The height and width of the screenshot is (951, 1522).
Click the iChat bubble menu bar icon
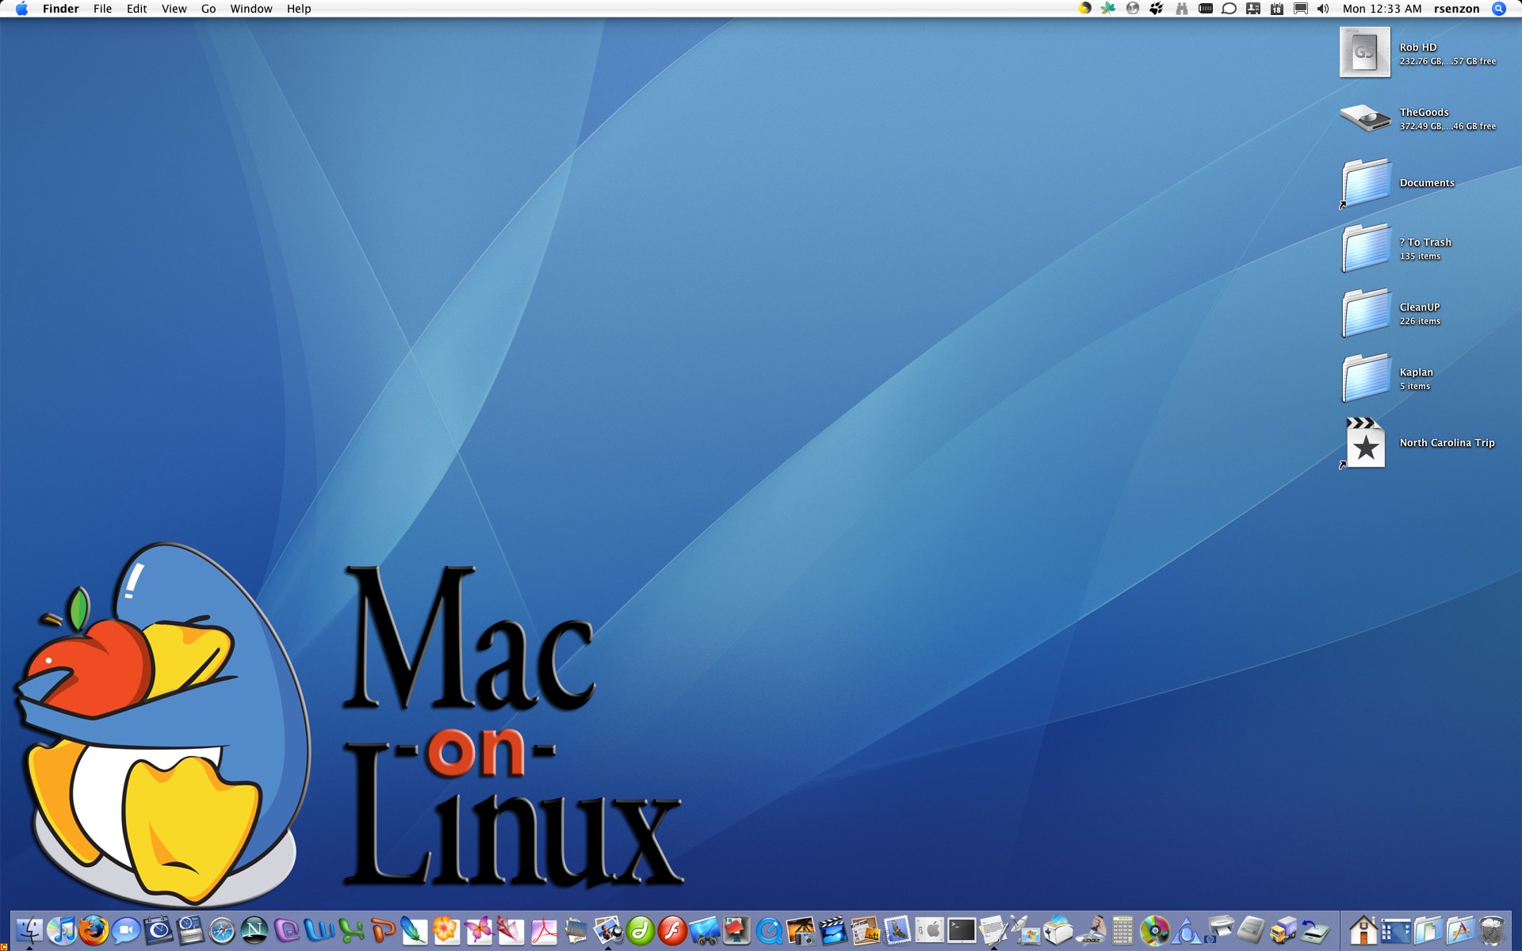[x=1229, y=9]
